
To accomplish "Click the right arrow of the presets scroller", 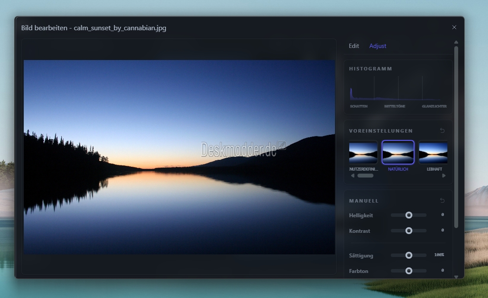I will (443, 176).
